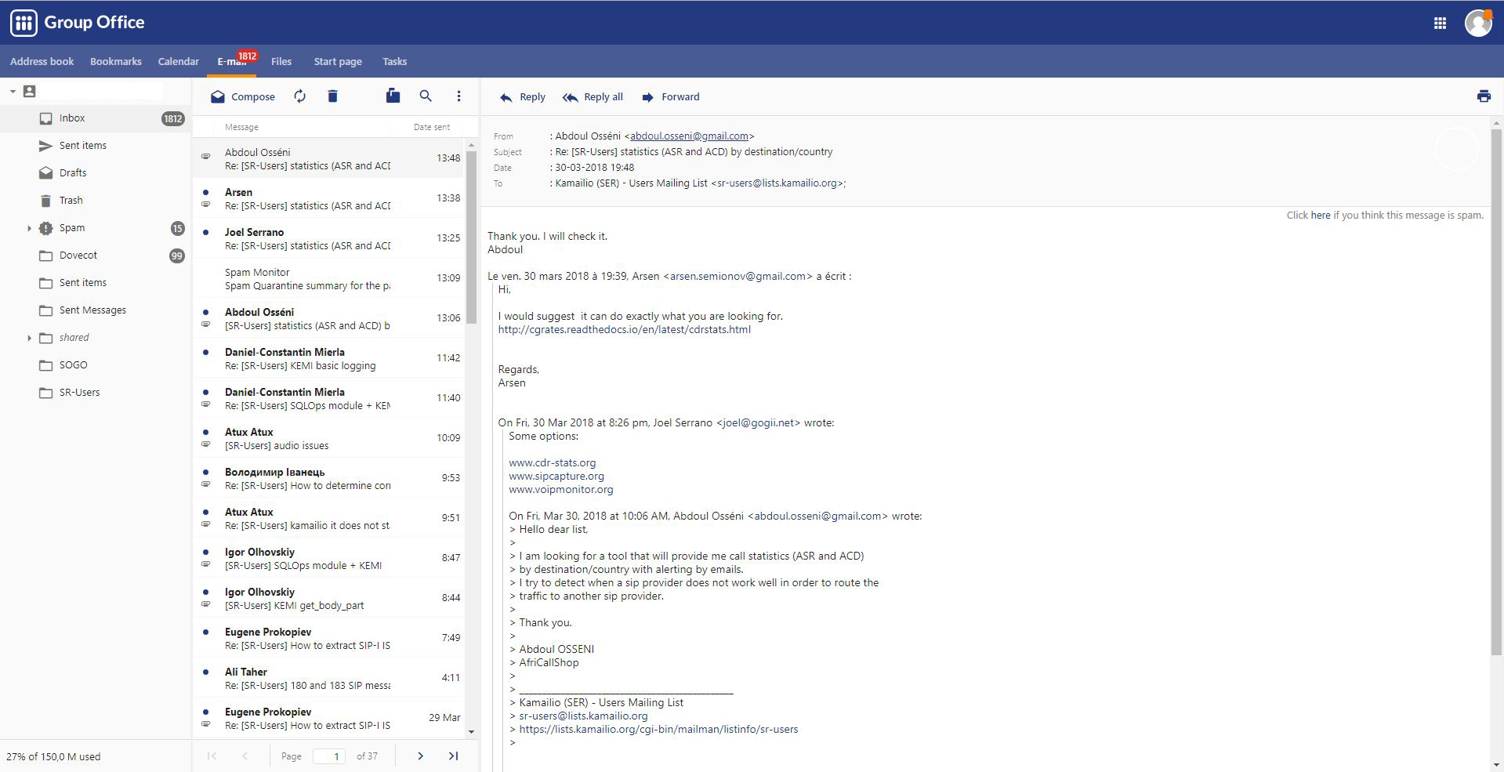1504x772 pixels.
Task: Delete selected email with trash icon
Action: click(332, 96)
